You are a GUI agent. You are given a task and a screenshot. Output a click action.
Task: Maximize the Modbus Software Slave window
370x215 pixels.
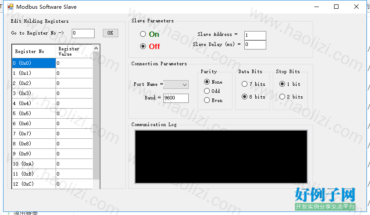pos(336,7)
